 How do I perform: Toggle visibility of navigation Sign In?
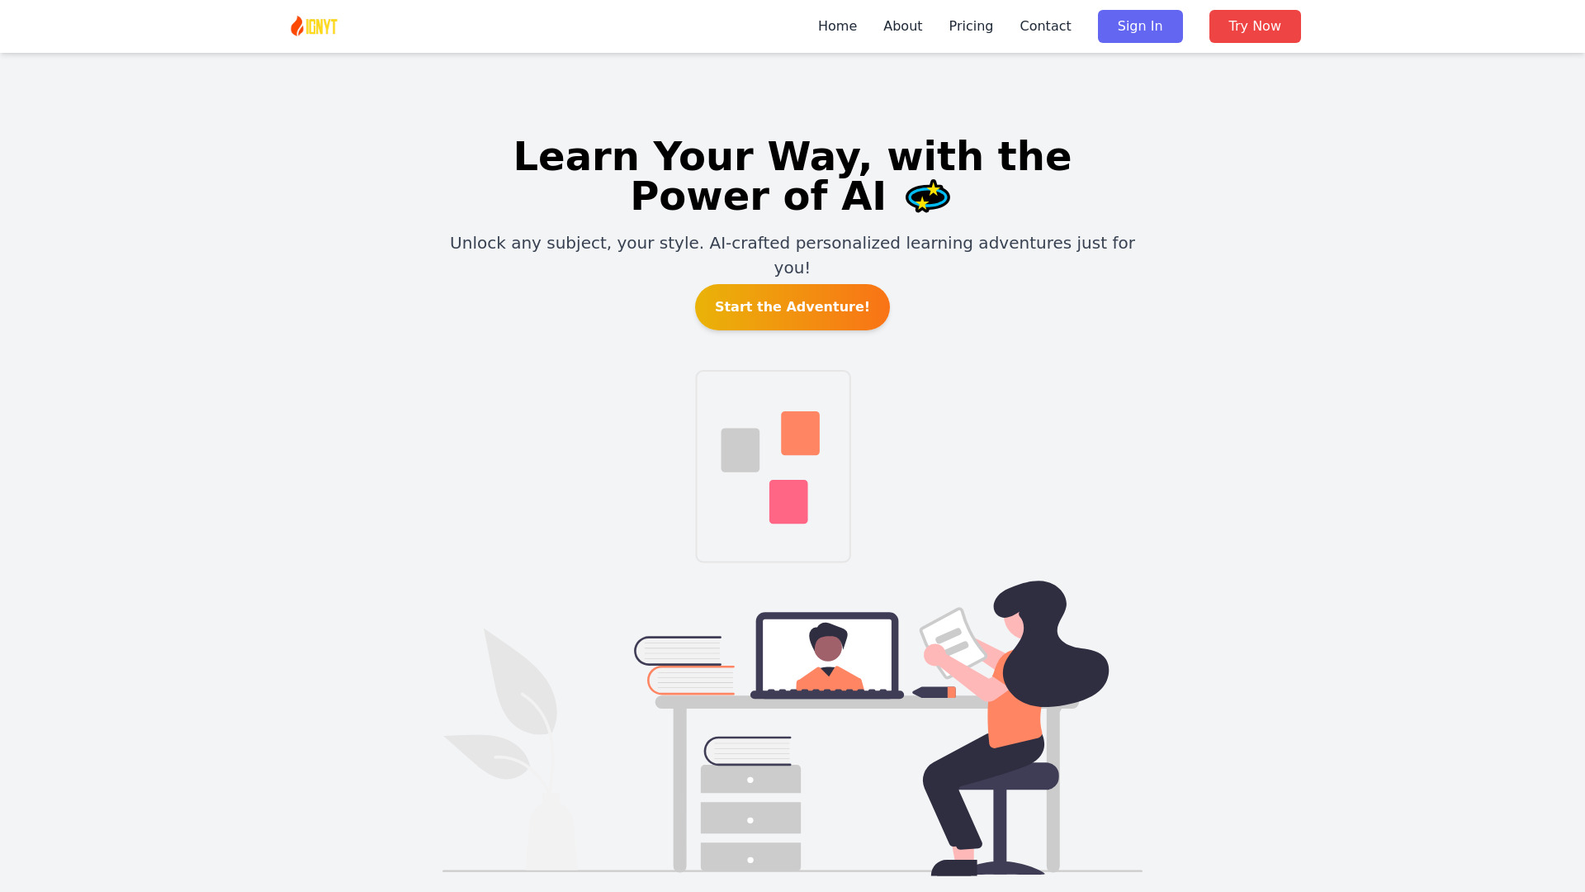tap(1140, 26)
